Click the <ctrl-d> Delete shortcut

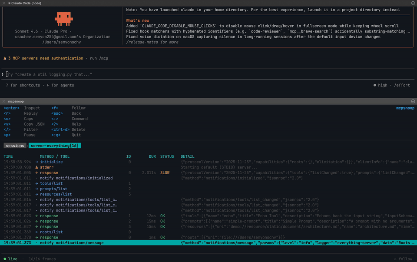pyautogui.click(x=68, y=129)
